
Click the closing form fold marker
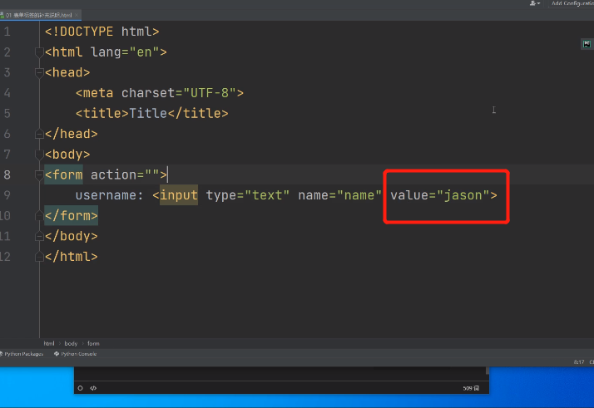(x=39, y=216)
